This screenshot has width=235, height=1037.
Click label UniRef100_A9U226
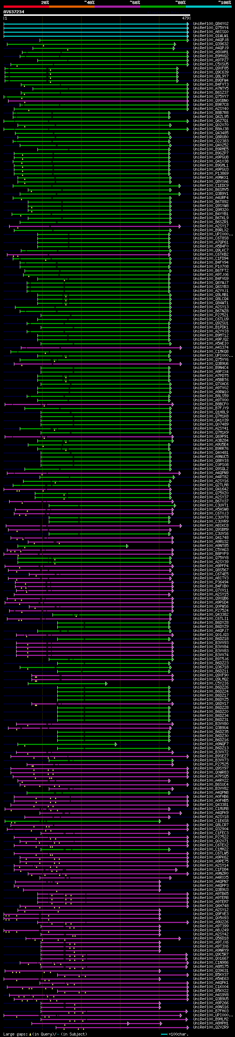click(211, 922)
